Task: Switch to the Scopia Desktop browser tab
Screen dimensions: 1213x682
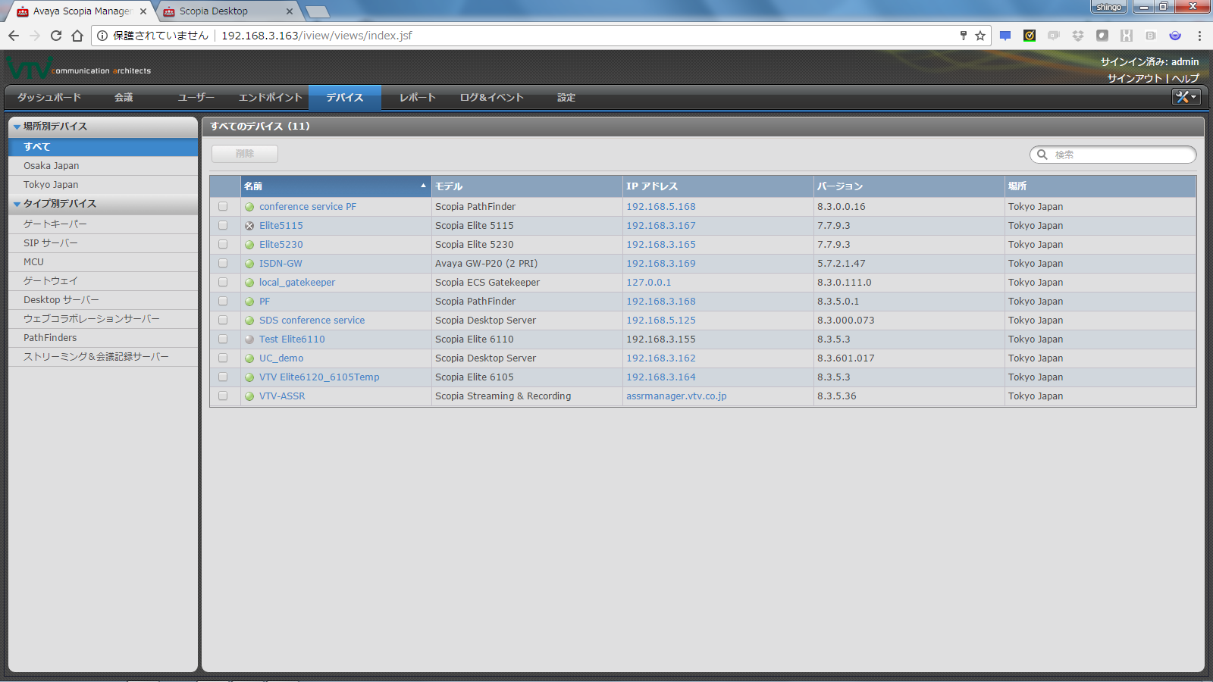Action: [x=227, y=11]
